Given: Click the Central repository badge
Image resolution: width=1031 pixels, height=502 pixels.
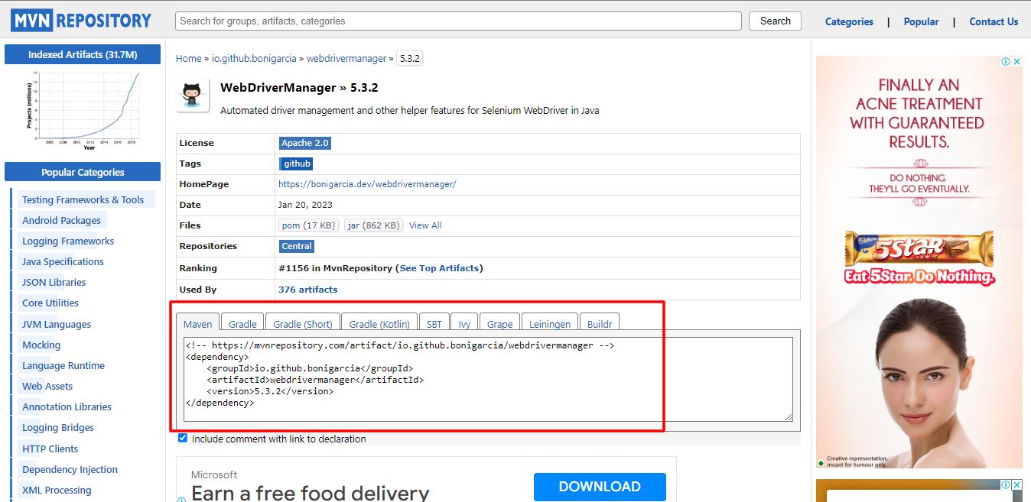Looking at the screenshot, I should [297, 246].
